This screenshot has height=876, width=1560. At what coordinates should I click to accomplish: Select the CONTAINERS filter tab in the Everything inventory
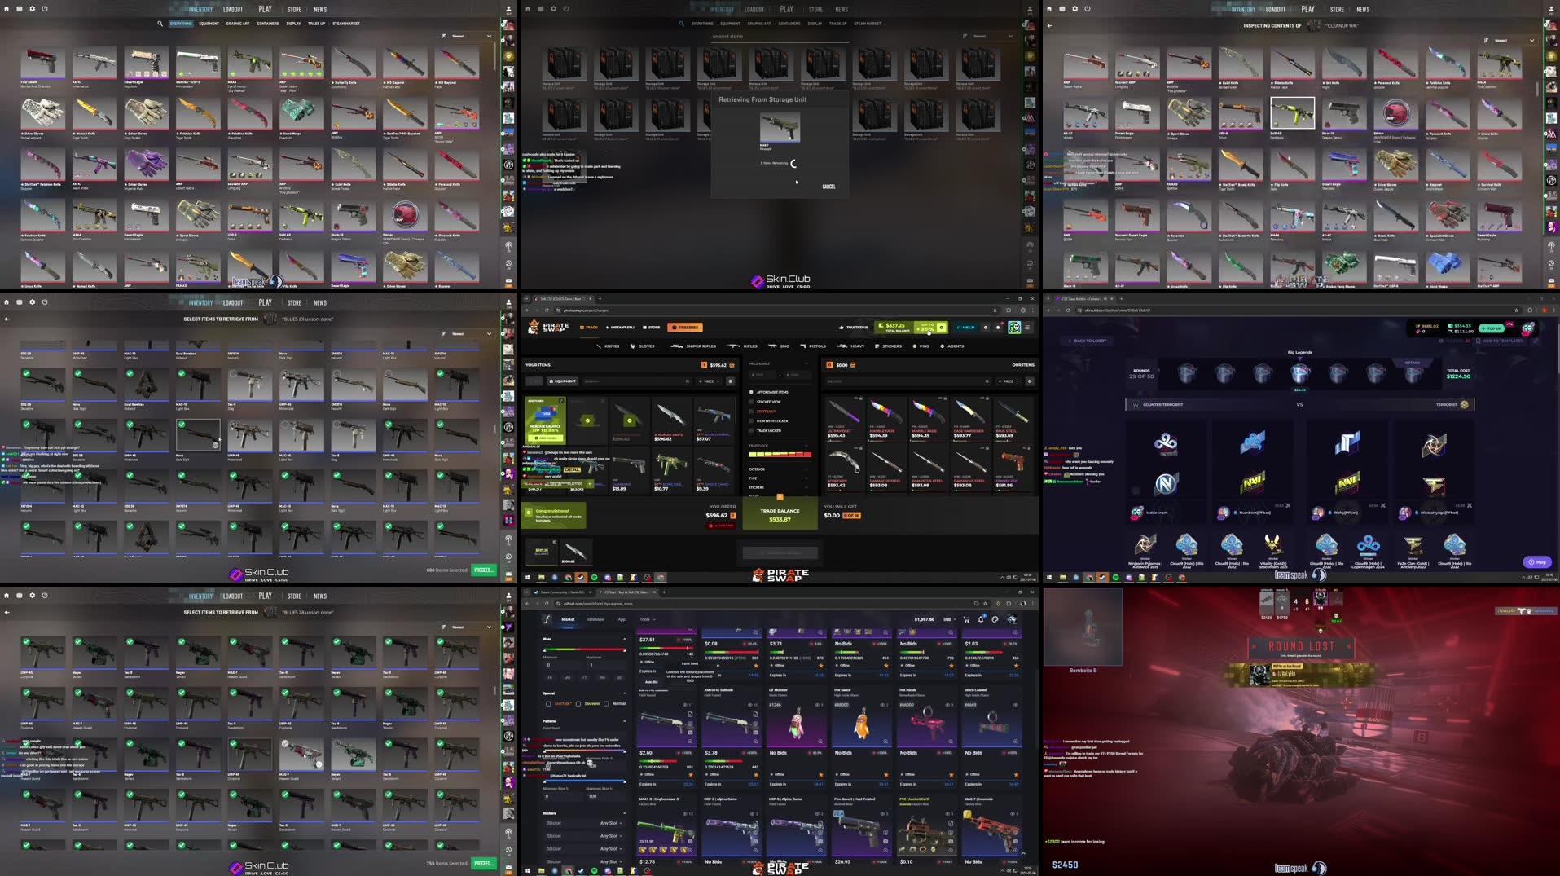(x=268, y=24)
